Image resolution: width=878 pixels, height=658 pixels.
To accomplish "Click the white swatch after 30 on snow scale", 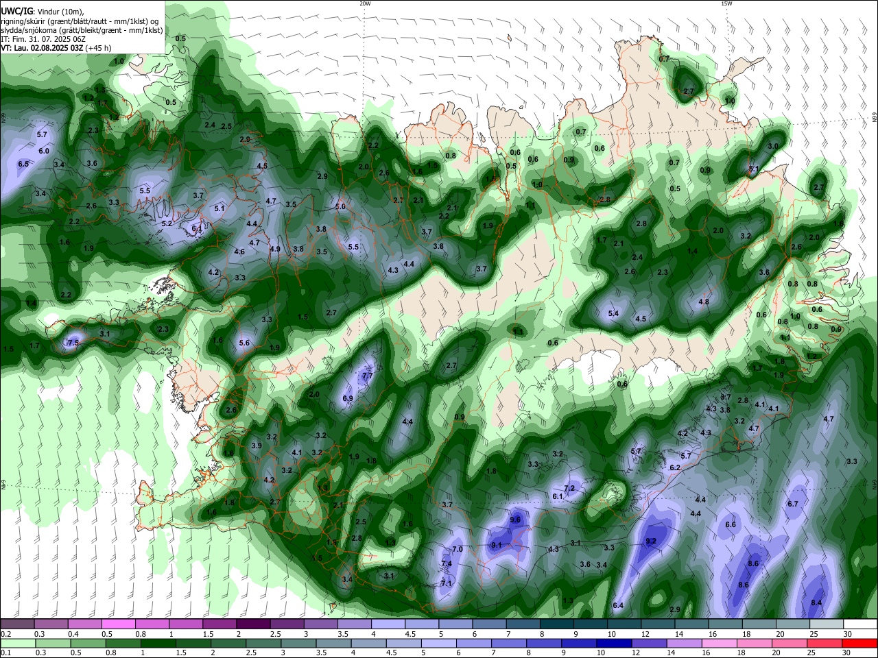I will click(860, 624).
